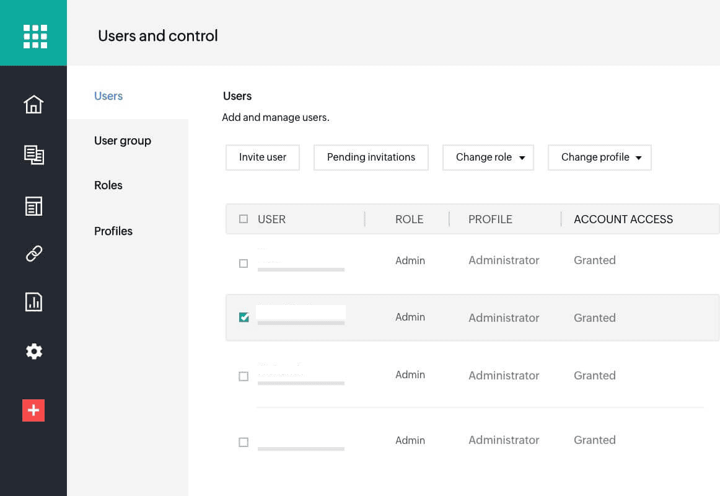Select the last user row checkbox
Viewport: 720px width, 496px height.
pyautogui.click(x=244, y=442)
